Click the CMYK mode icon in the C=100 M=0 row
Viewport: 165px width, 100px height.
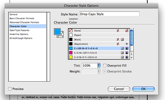click(x=127, y=48)
